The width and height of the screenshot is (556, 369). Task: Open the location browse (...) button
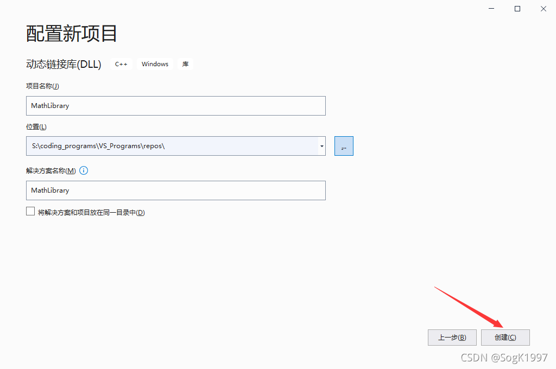344,146
